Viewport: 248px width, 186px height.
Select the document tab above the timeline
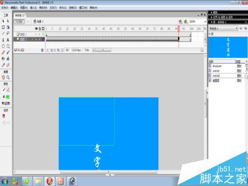20,15
